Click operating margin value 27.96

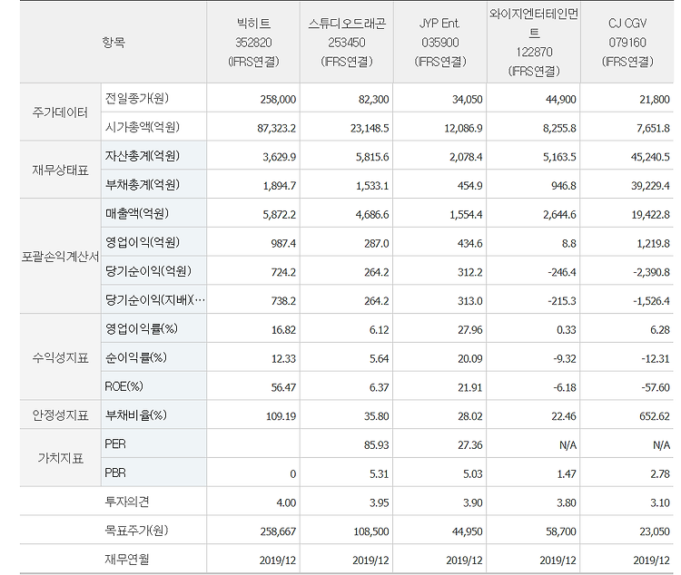click(x=470, y=330)
